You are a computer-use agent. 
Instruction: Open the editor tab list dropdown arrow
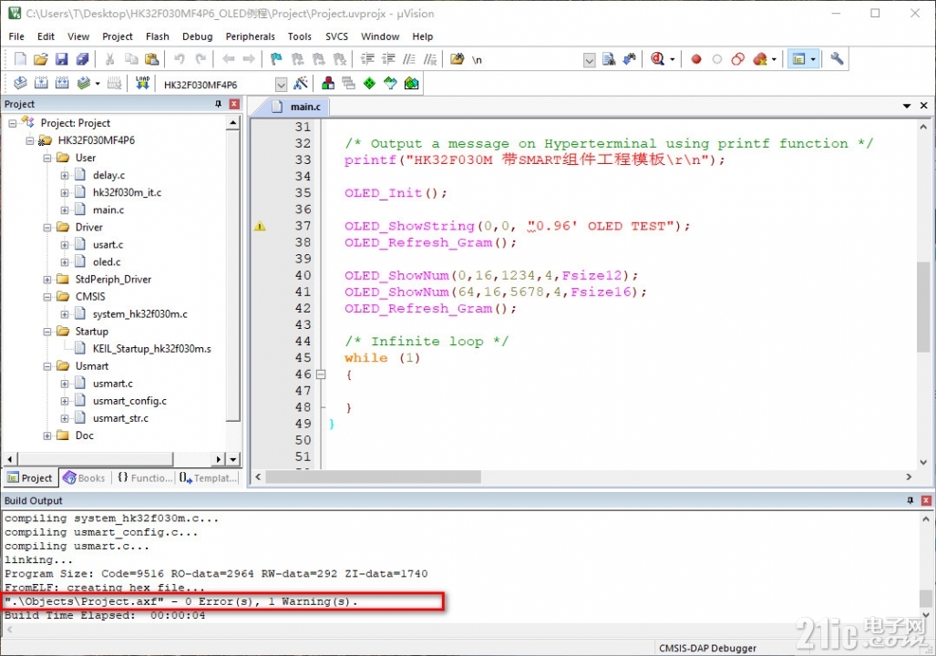(x=907, y=106)
